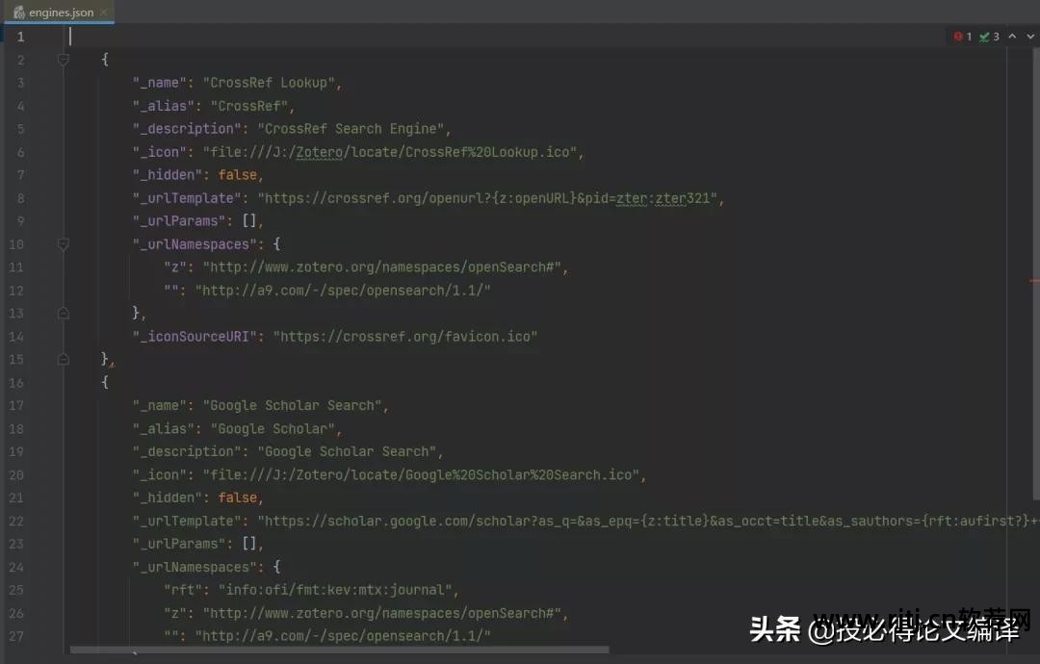Click the "_urlParams" key on line 23
Screen dimensions: 1040x664
179,544
